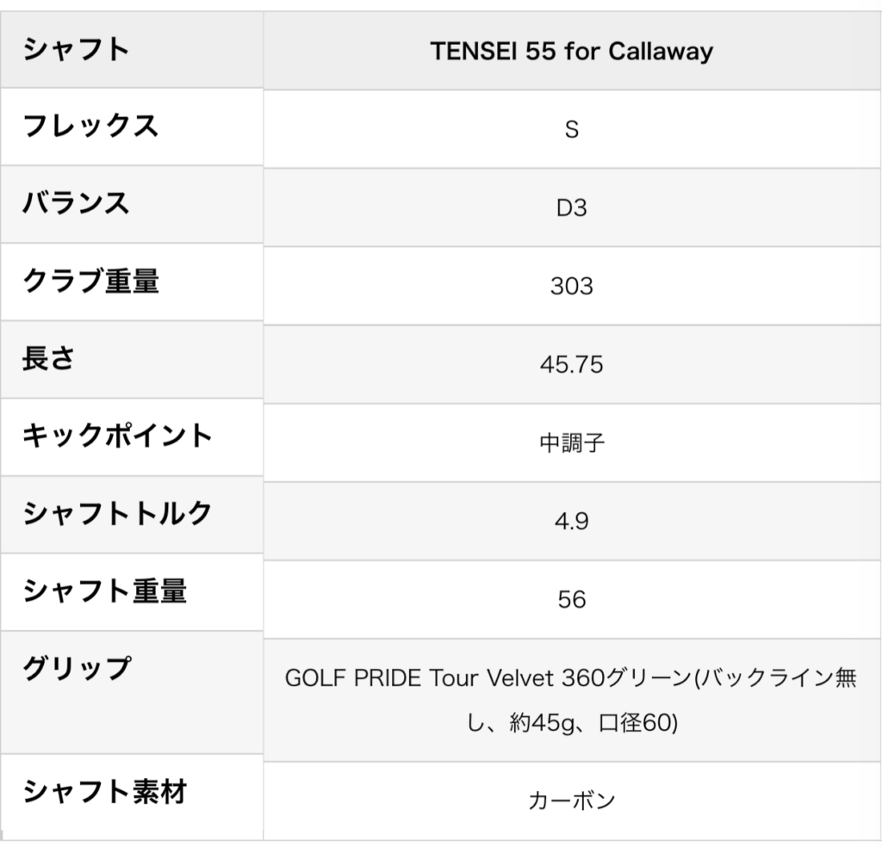
Task: Select the shaft weight value 56
Action: 572,599
